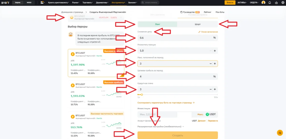
Task: Open the support headset chat button
Action: [x=279, y=133]
